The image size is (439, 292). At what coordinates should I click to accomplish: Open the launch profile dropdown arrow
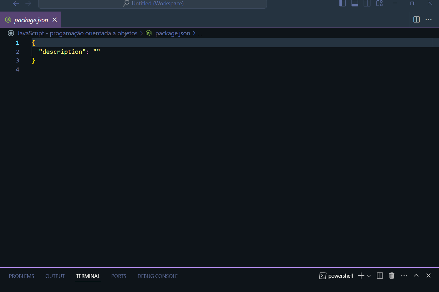pyautogui.click(x=369, y=276)
